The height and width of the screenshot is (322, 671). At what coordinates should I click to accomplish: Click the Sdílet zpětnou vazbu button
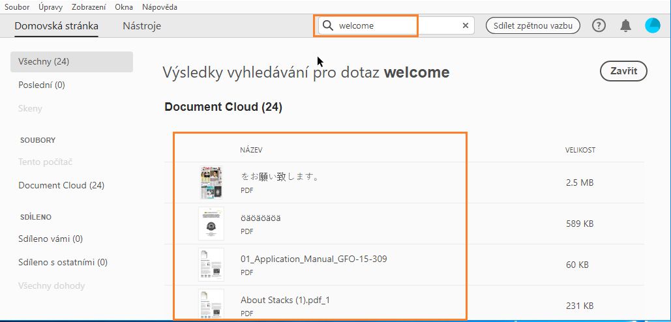click(533, 25)
